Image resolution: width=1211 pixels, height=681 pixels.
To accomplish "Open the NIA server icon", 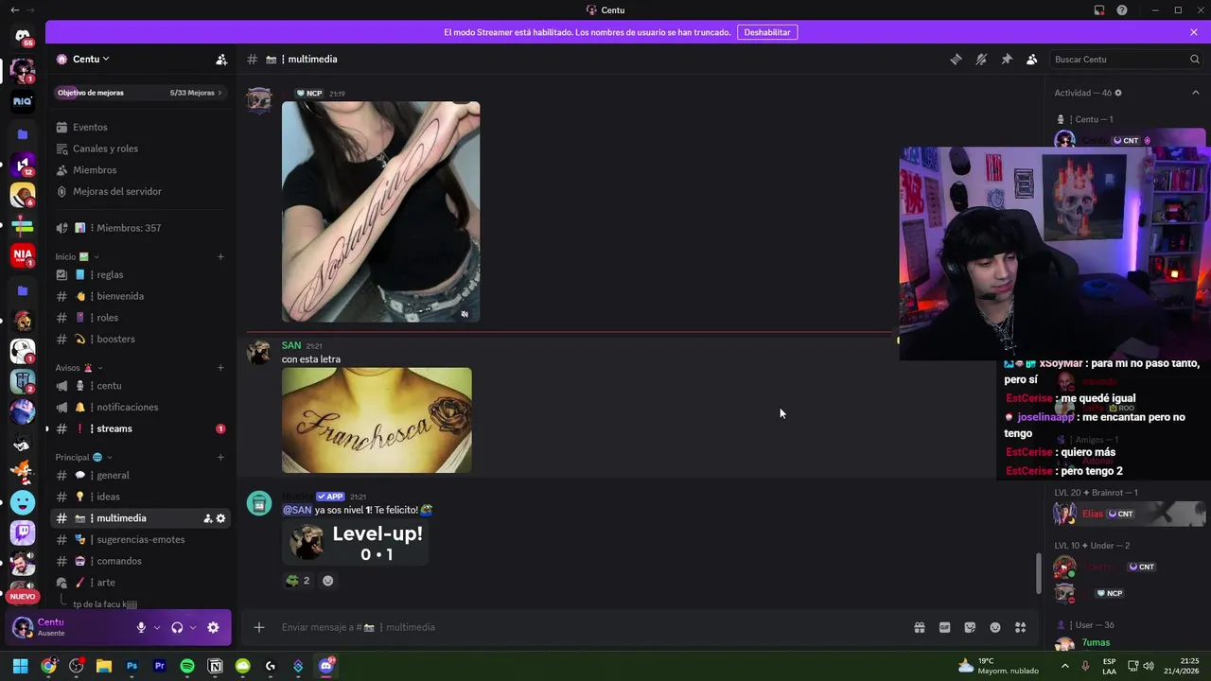I will tap(23, 254).
